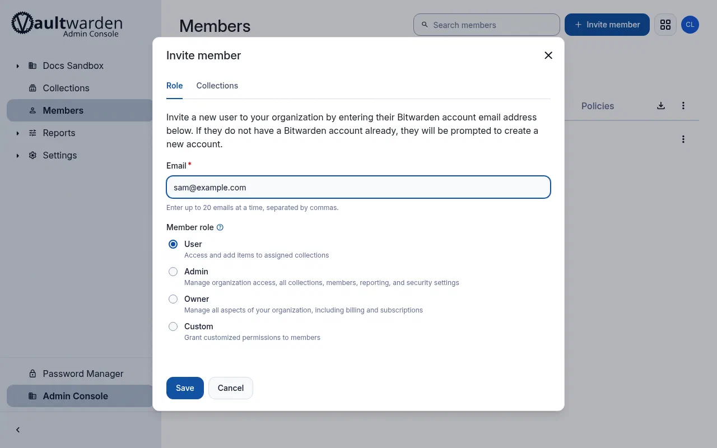Click the Vaultwarden Admin Console logo
This screenshot has height=448, width=717.
[67, 25]
